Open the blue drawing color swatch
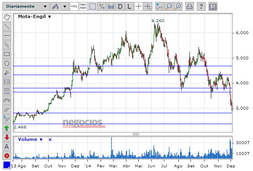The width and height of the screenshot is (253, 171). [7, 165]
